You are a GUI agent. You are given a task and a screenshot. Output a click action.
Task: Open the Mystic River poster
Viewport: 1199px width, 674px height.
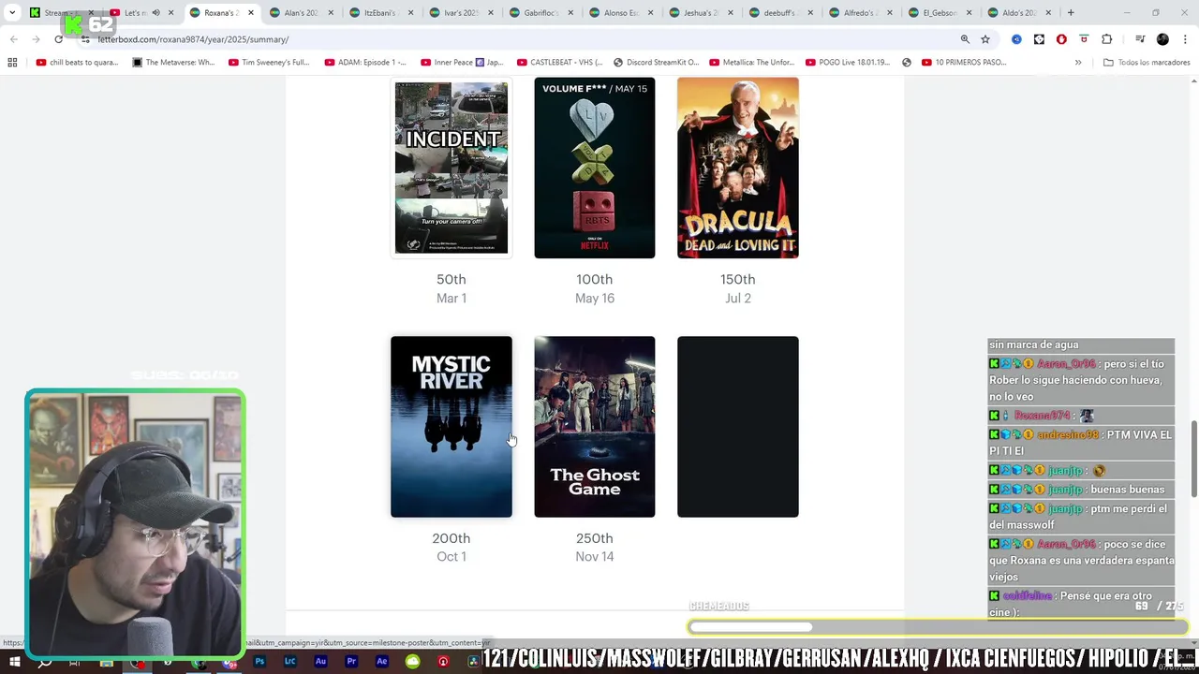tap(451, 427)
